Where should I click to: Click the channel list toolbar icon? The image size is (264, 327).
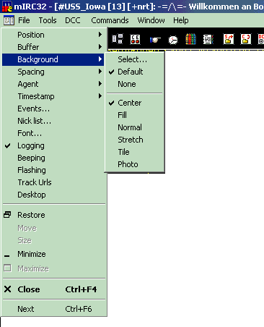pyautogui.click(x=118, y=39)
